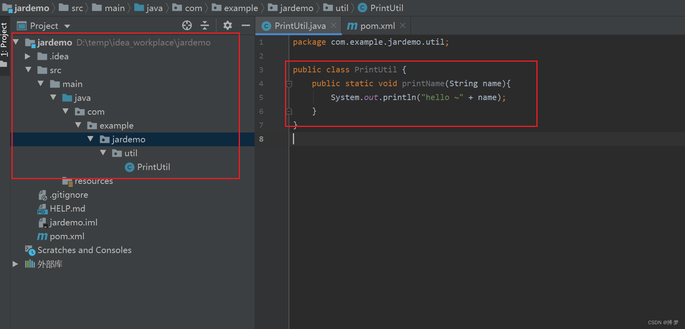Select pom.xml in the project tree
The height and width of the screenshot is (329, 685).
67,236
